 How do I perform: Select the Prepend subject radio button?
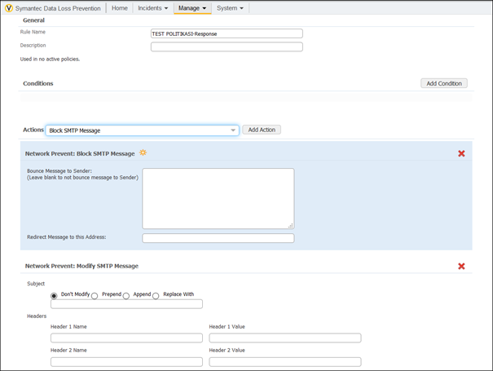point(95,296)
